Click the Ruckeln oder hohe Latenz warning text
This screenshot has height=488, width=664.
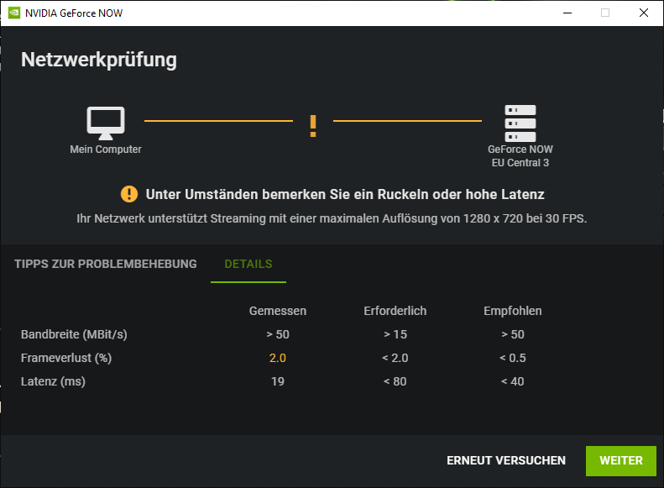[x=345, y=194]
